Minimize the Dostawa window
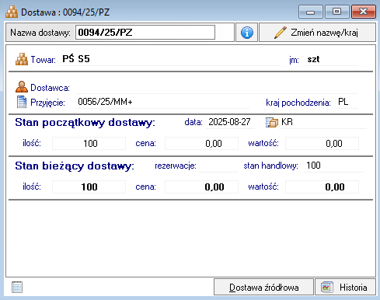 (311, 12)
